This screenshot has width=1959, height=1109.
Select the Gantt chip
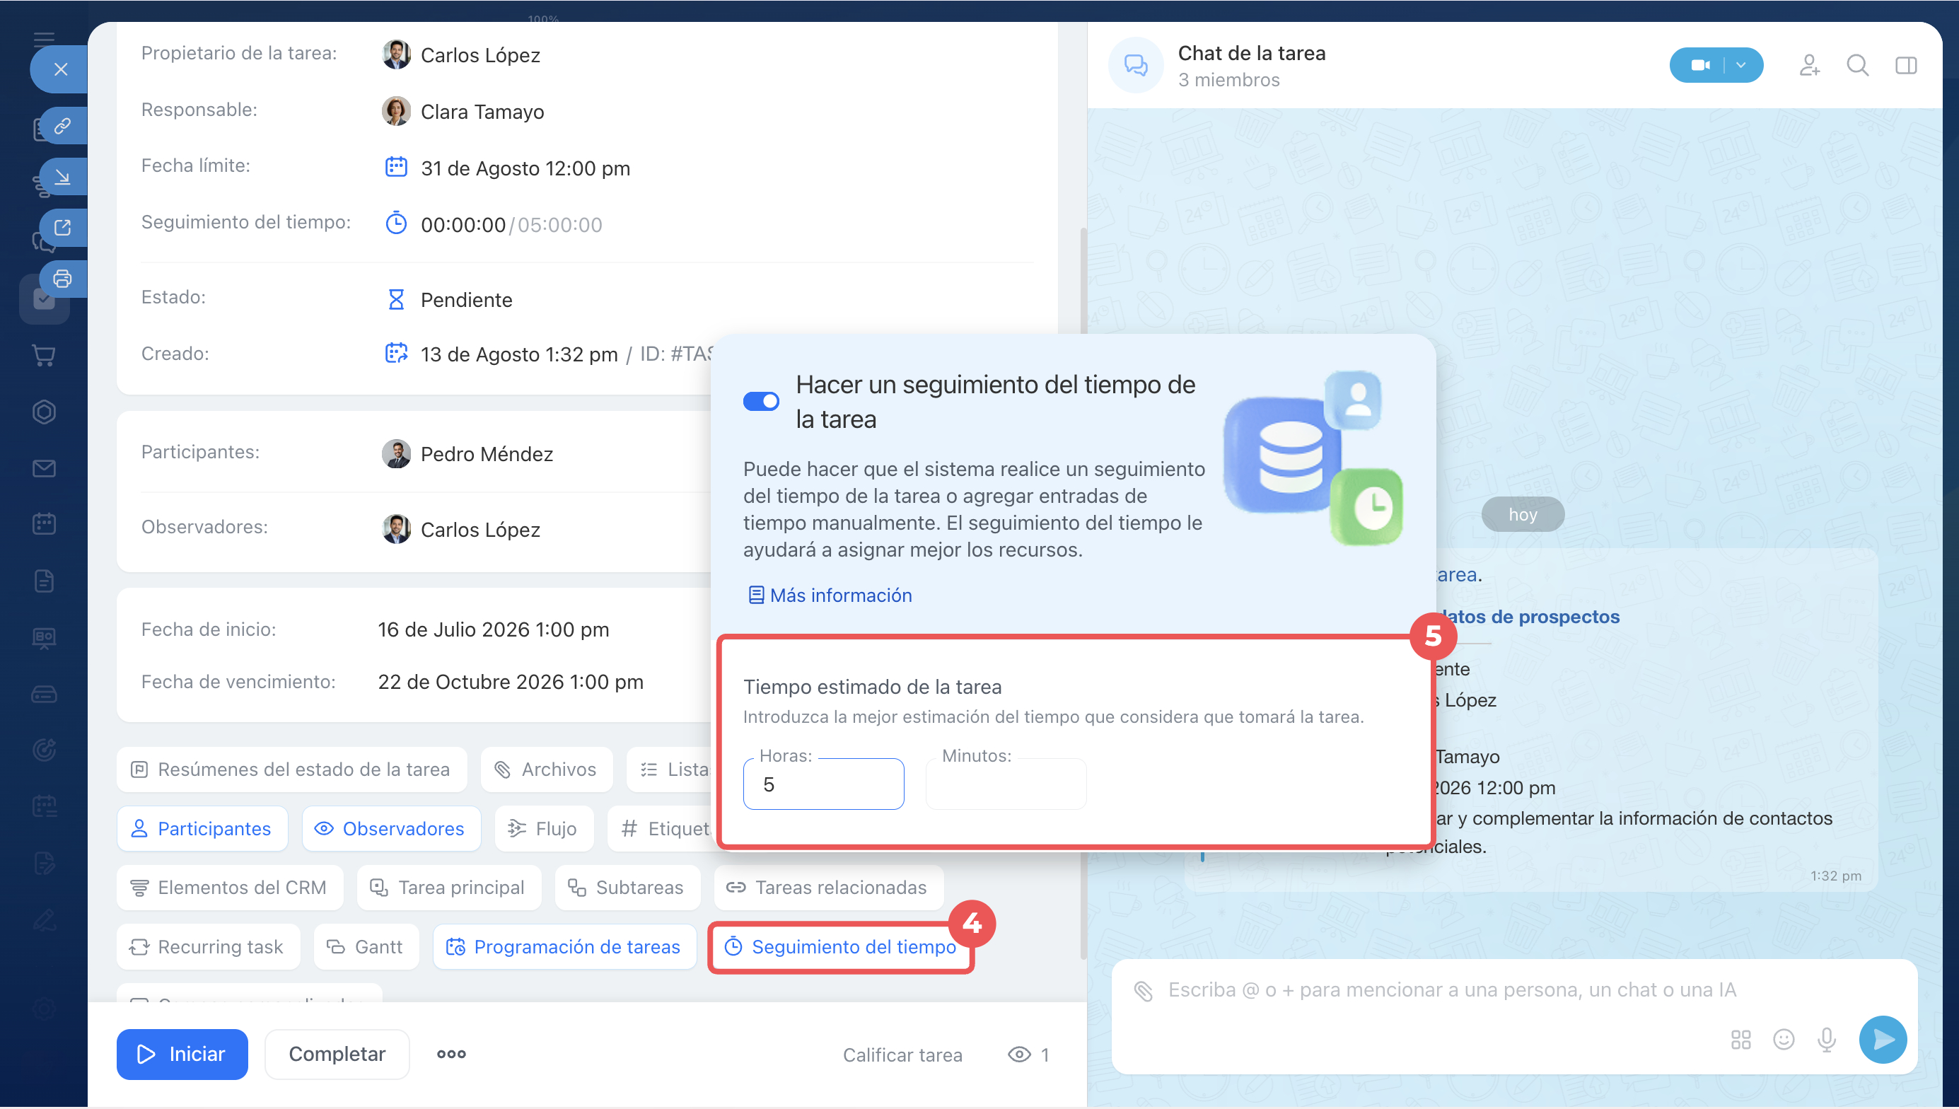[x=366, y=947]
